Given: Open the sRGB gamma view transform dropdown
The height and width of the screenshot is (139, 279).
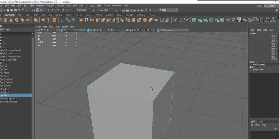Looking at the screenshot, I should click(174, 30).
